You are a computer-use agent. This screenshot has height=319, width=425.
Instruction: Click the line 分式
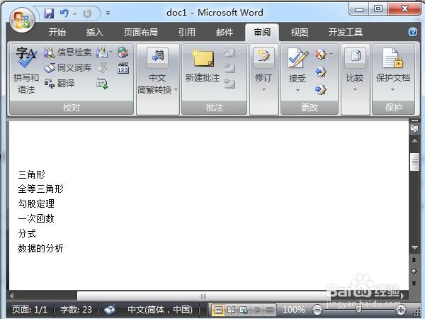27,233
